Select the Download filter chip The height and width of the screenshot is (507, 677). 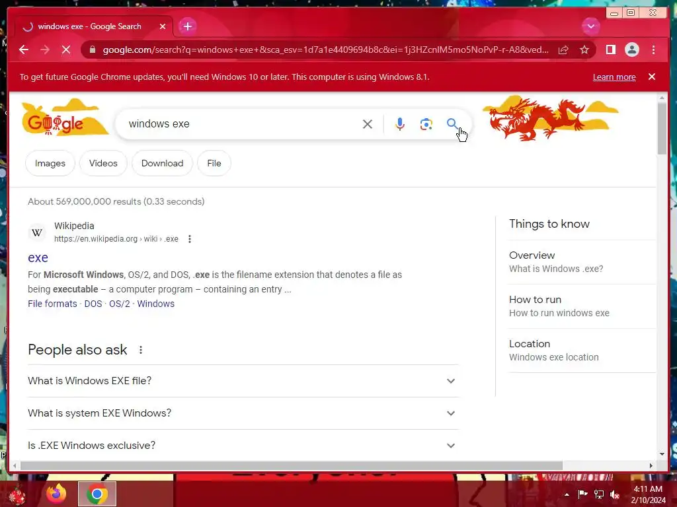[163, 164]
